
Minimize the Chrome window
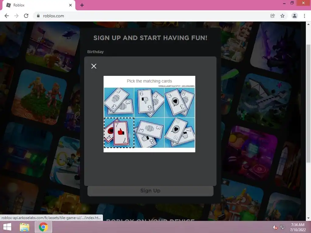pos(284,3)
